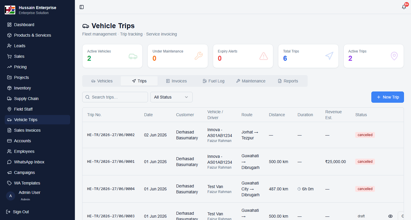Click the 6h 0m duration value
411x220 pixels.
tap(306, 189)
